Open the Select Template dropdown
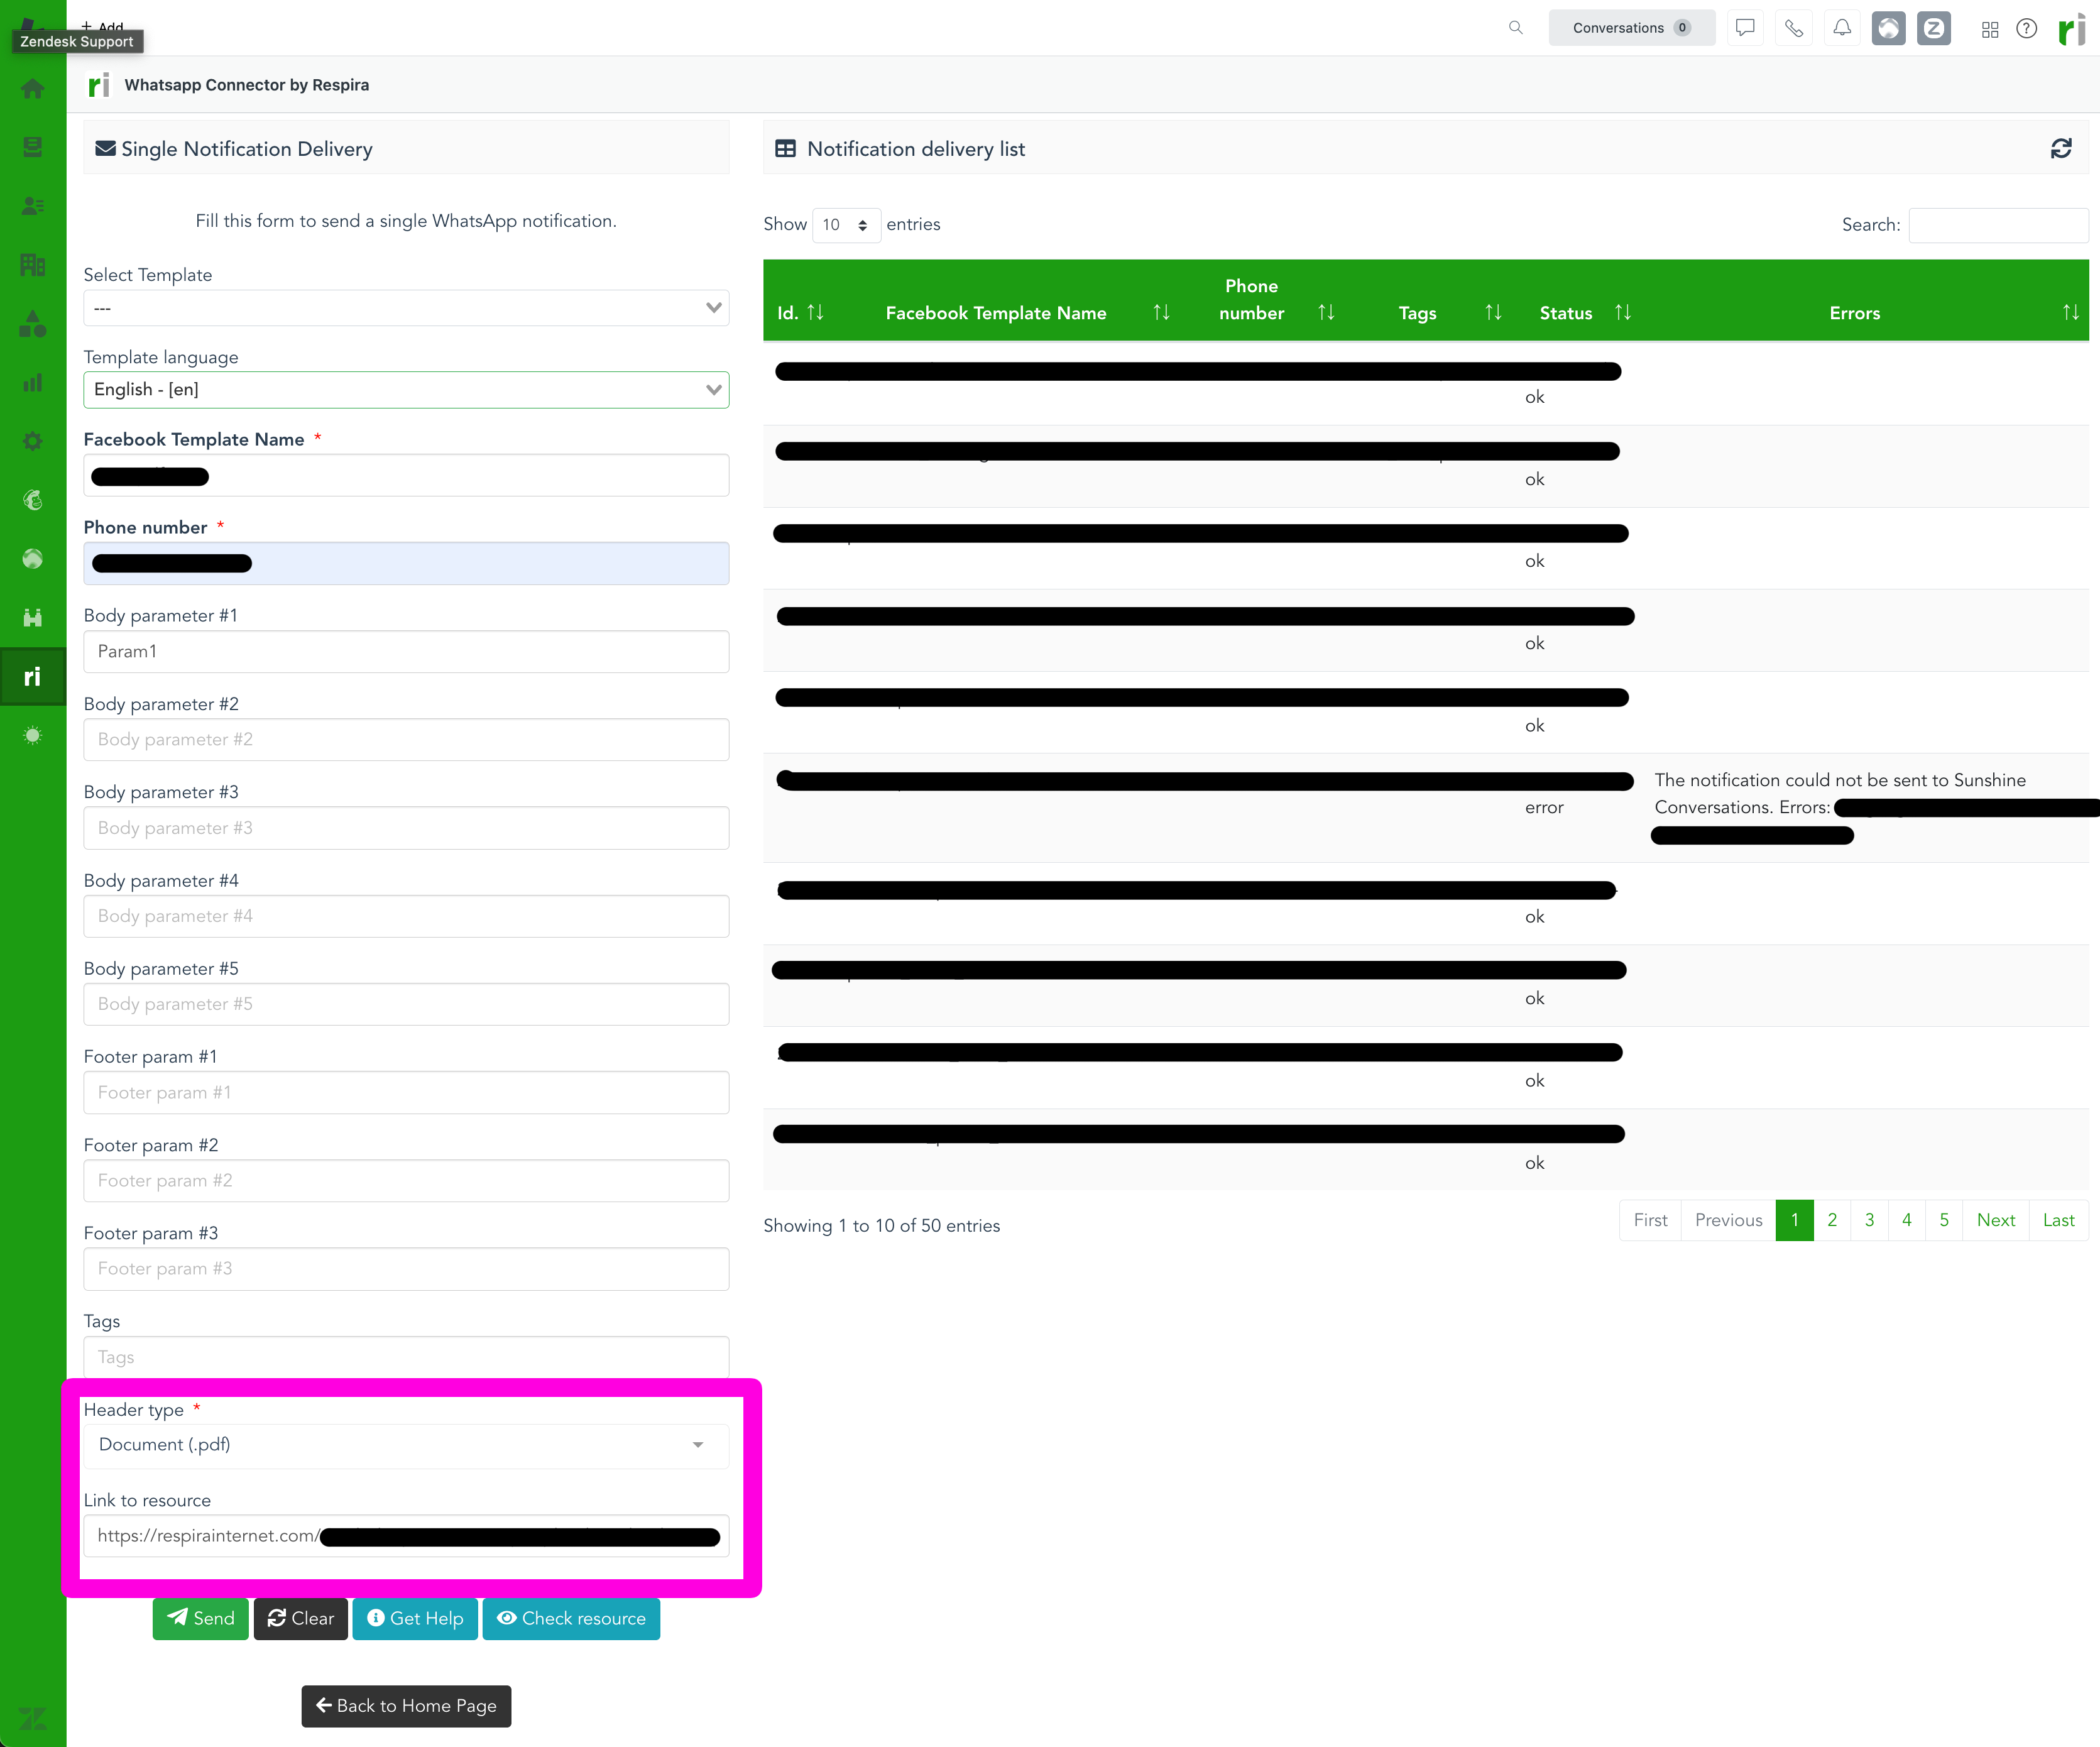 coord(406,307)
